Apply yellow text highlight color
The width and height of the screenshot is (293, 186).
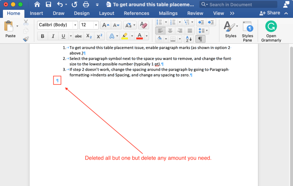pos(125,36)
